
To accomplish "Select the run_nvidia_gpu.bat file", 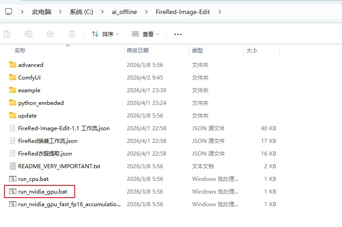I will [x=43, y=192].
